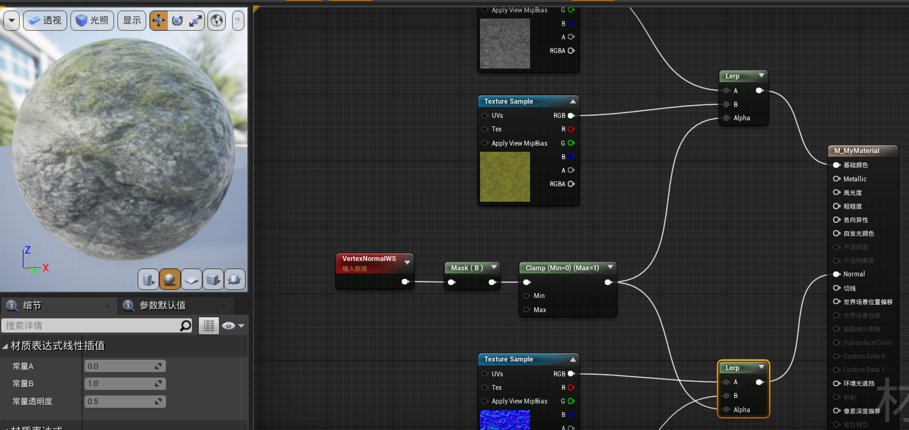Image resolution: width=909 pixels, height=430 pixels.
Task: Set preview mesh to sphere
Action: pyautogui.click(x=170, y=279)
